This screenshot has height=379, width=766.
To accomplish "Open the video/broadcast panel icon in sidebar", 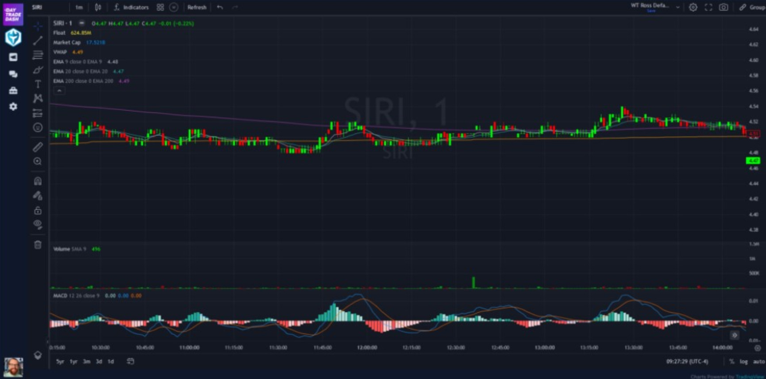I will 13,57.
